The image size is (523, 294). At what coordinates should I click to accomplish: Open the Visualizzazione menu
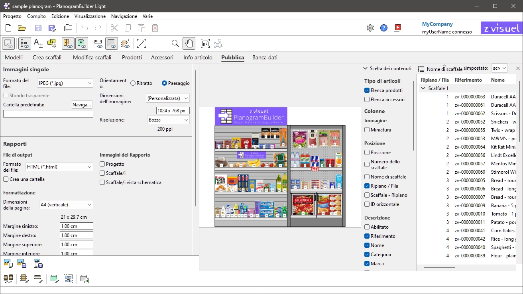tap(90, 16)
